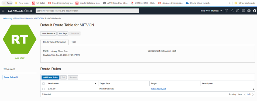
Task: Open the AWR Report for DB bookmark
Action: [115, 3]
